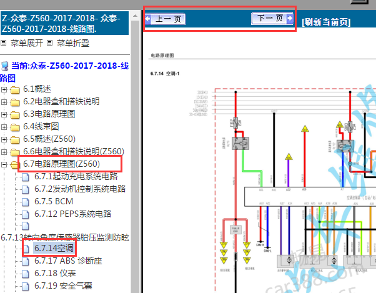The height and width of the screenshot is (293, 376).
Task: Expand the 6.1概述 tree node
Action: (x=4, y=89)
